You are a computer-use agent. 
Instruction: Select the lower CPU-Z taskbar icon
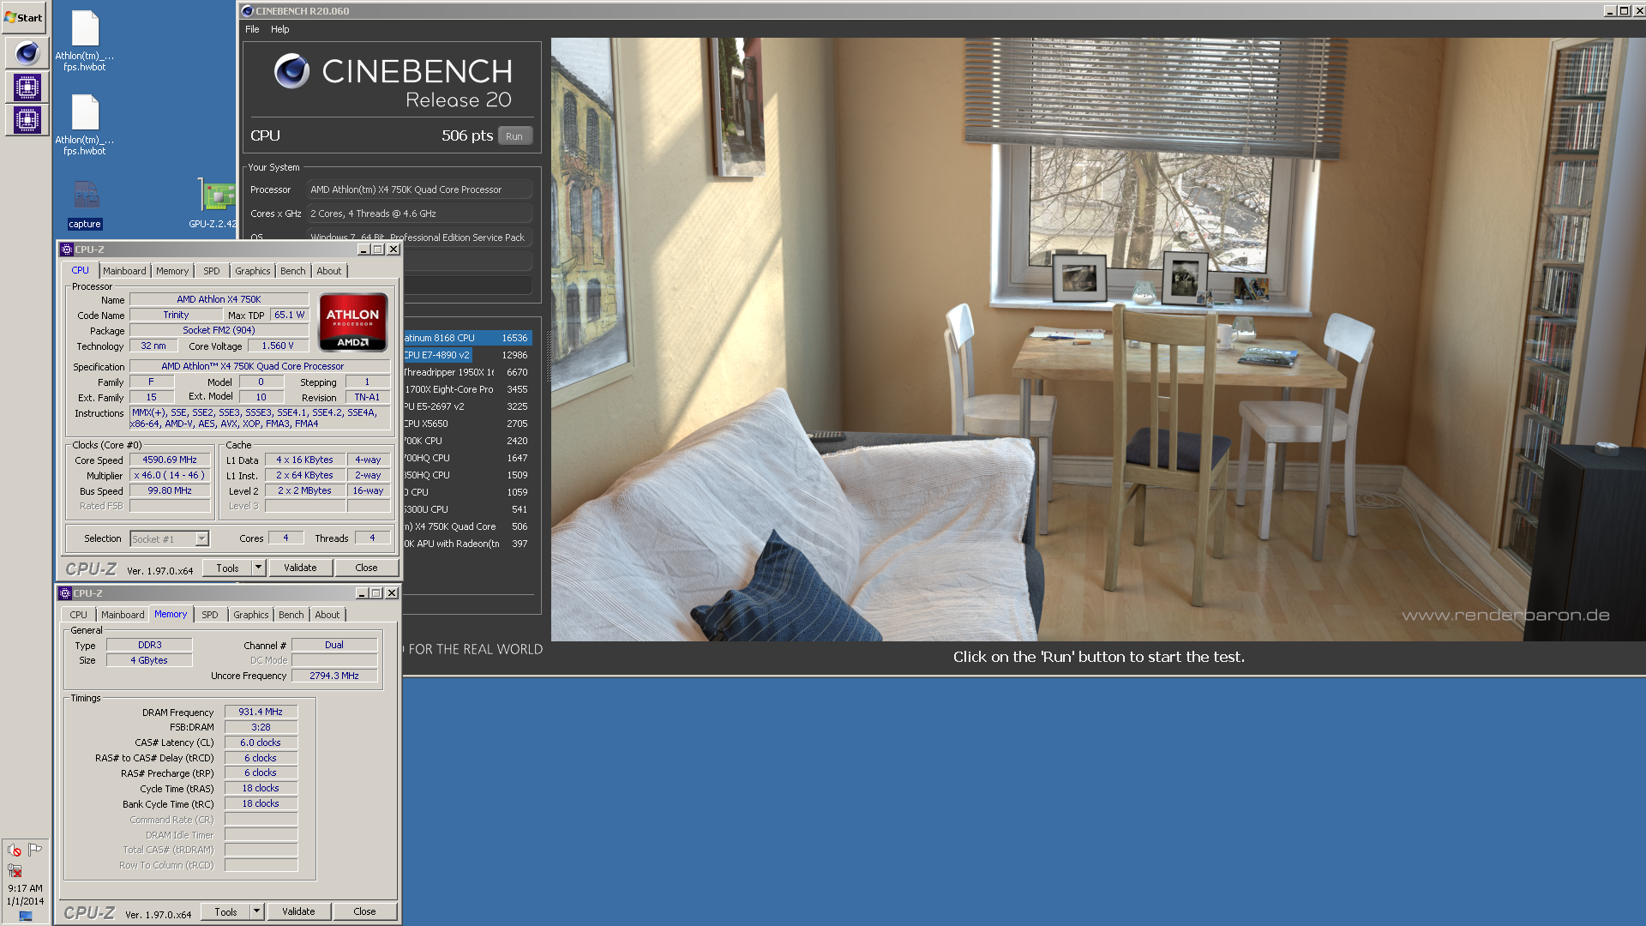(27, 120)
